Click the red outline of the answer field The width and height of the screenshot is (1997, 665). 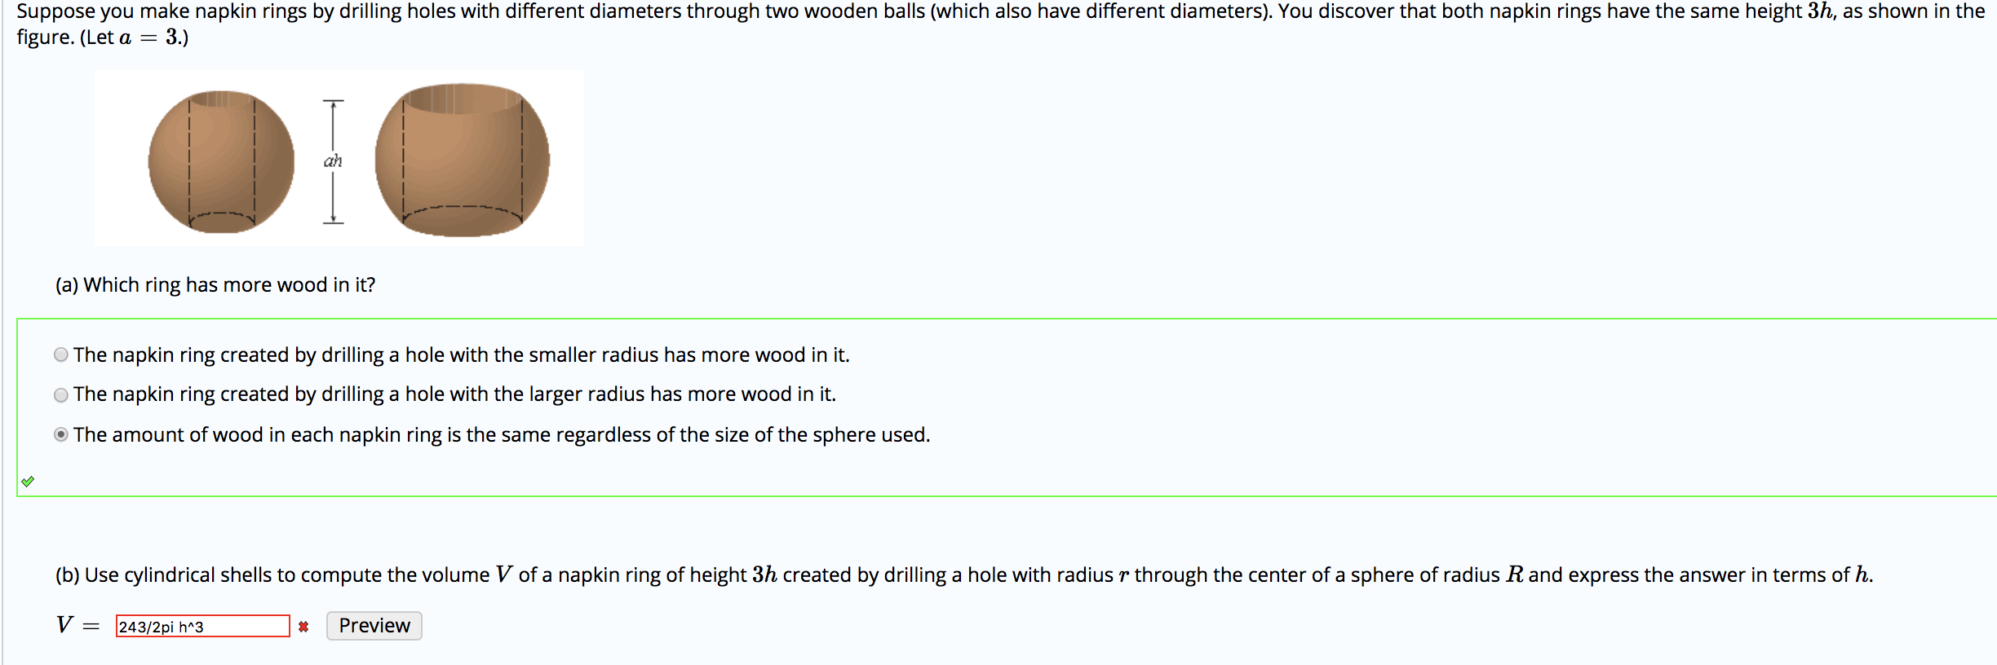pos(202,617)
